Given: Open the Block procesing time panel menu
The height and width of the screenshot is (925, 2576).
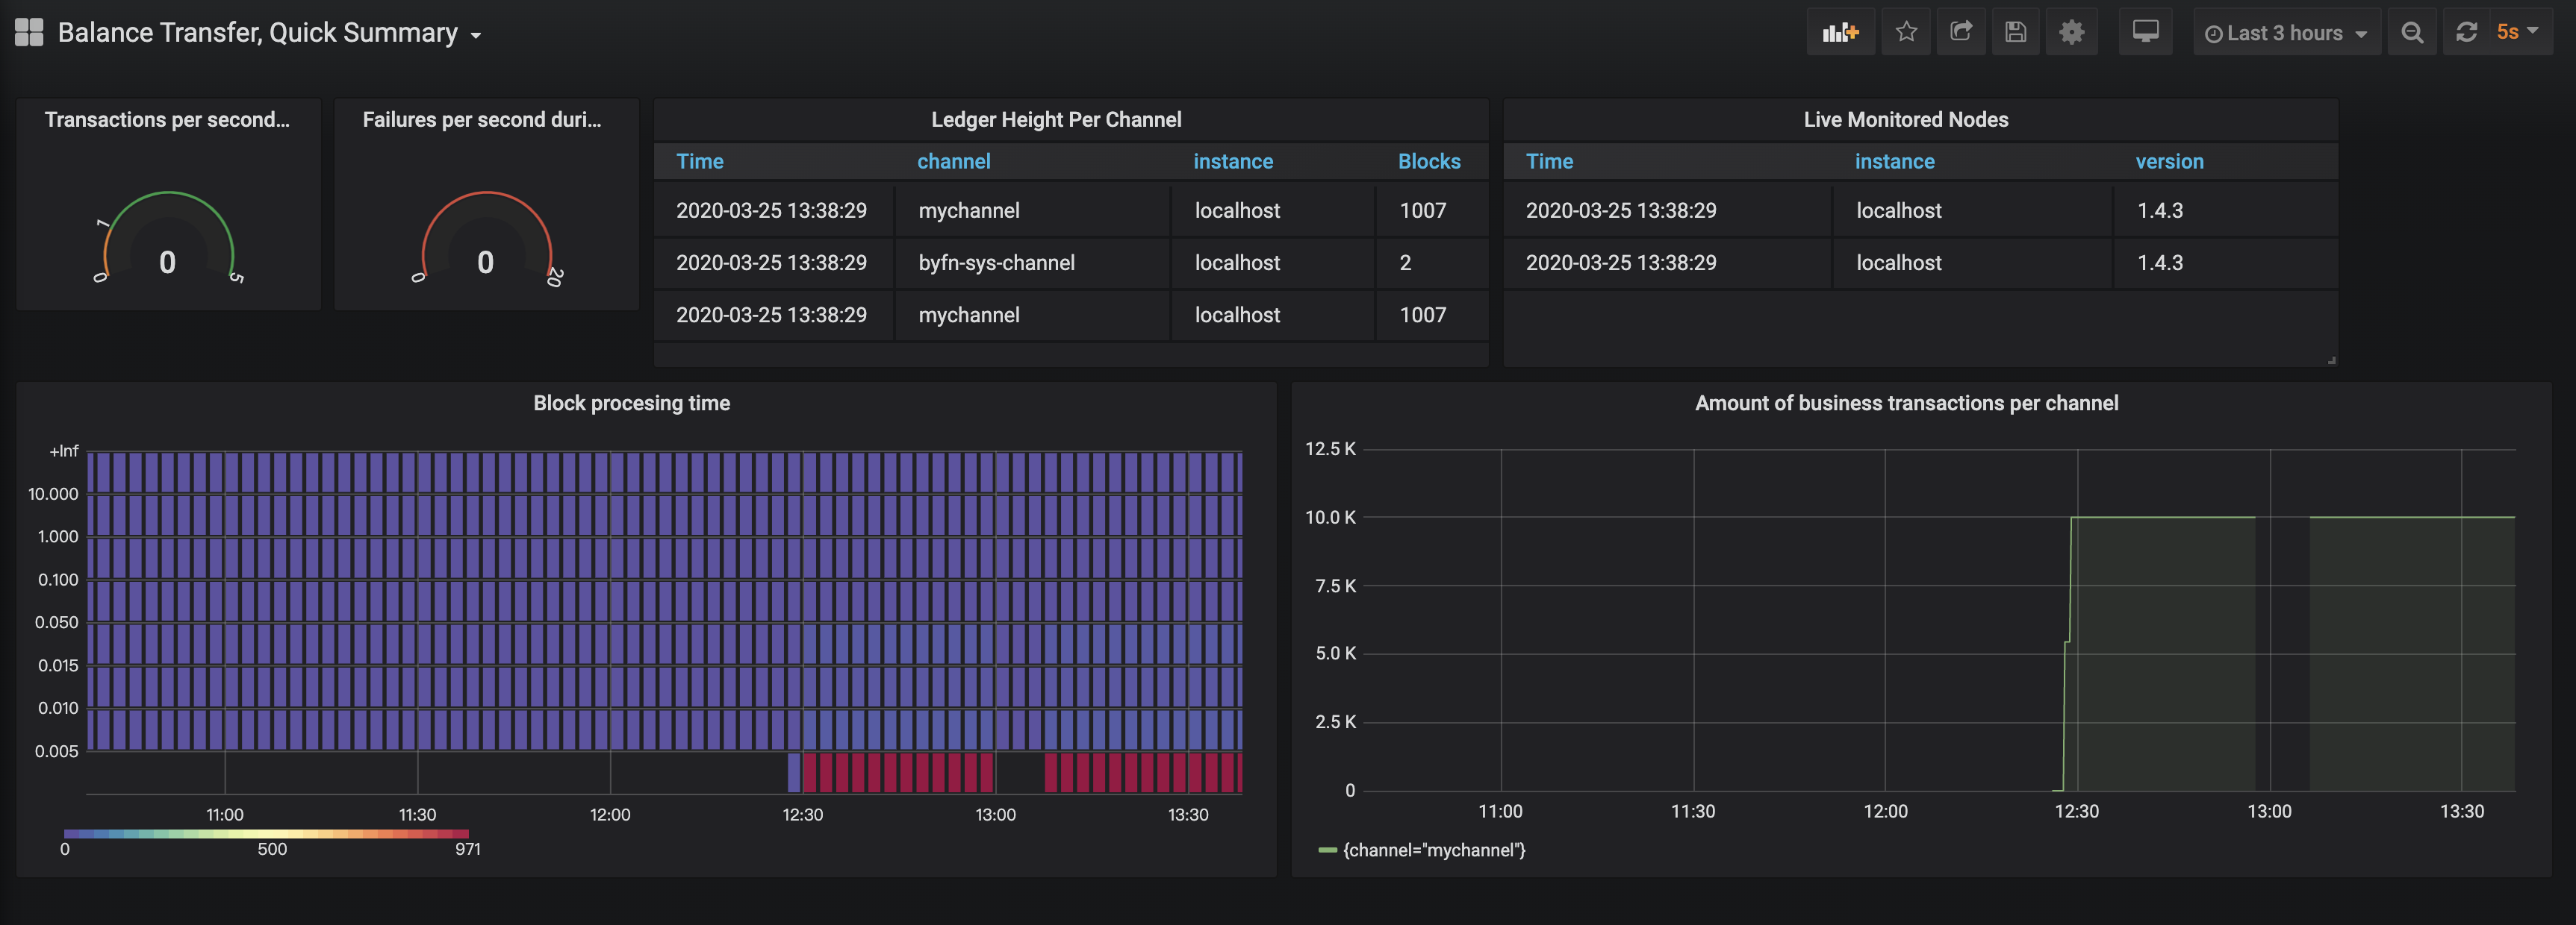Looking at the screenshot, I should coord(631,404).
